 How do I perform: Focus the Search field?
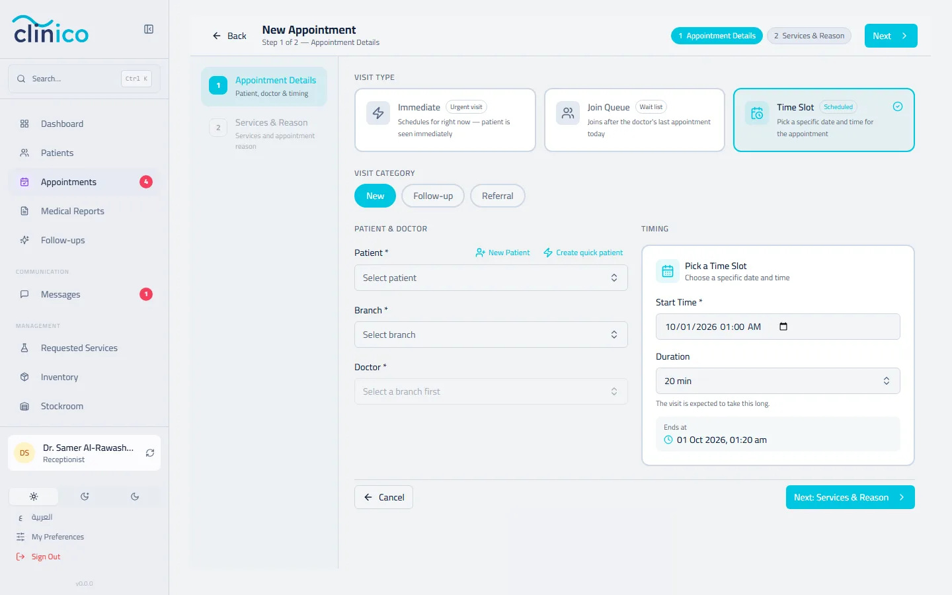(84, 79)
